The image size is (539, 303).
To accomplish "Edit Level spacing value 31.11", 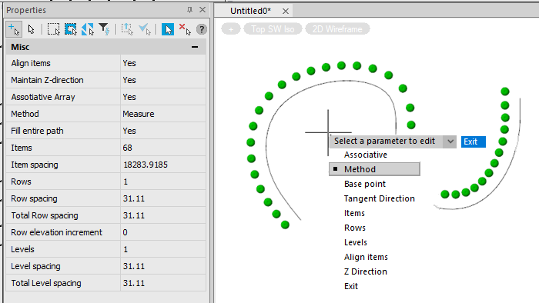I will point(163,266).
